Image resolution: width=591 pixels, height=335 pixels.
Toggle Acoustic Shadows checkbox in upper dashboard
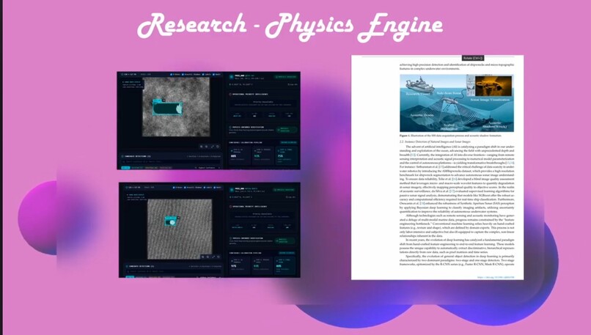tap(183, 75)
